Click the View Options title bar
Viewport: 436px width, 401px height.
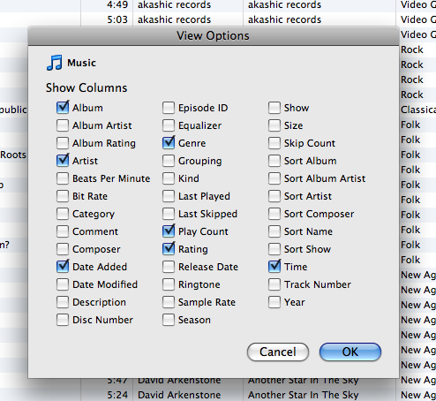214,35
